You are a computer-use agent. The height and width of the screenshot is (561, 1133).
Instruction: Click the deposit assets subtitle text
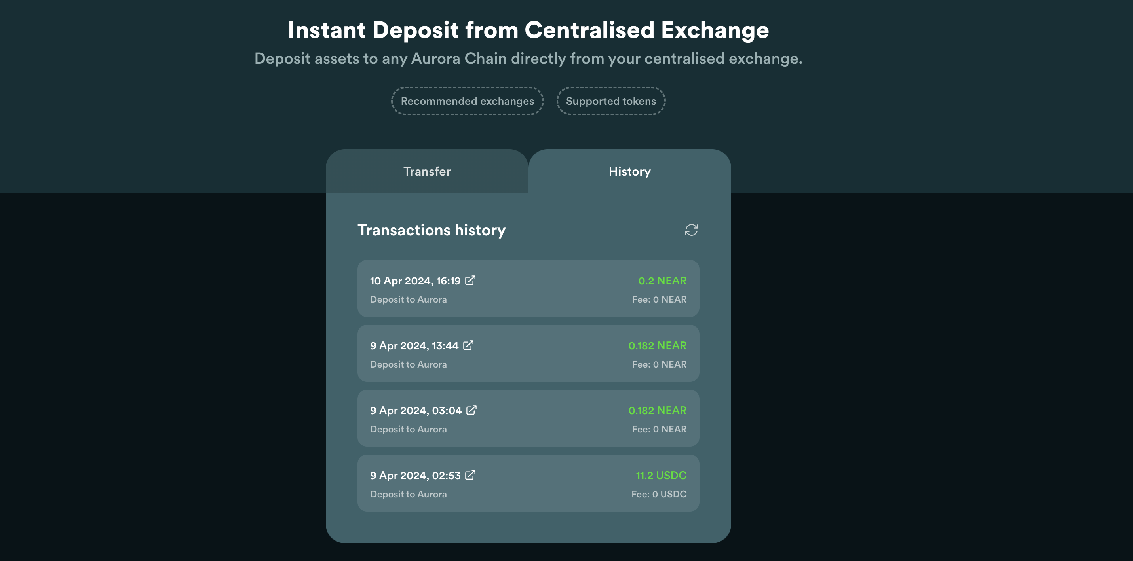528,58
